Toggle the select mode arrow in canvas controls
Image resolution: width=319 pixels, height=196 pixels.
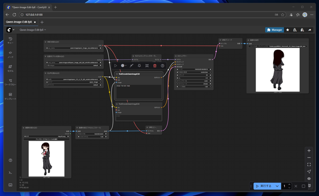[x=309, y=172]
